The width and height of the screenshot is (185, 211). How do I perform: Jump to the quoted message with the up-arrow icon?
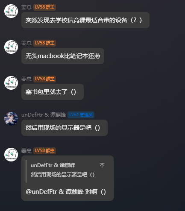[x=102, y=165]
